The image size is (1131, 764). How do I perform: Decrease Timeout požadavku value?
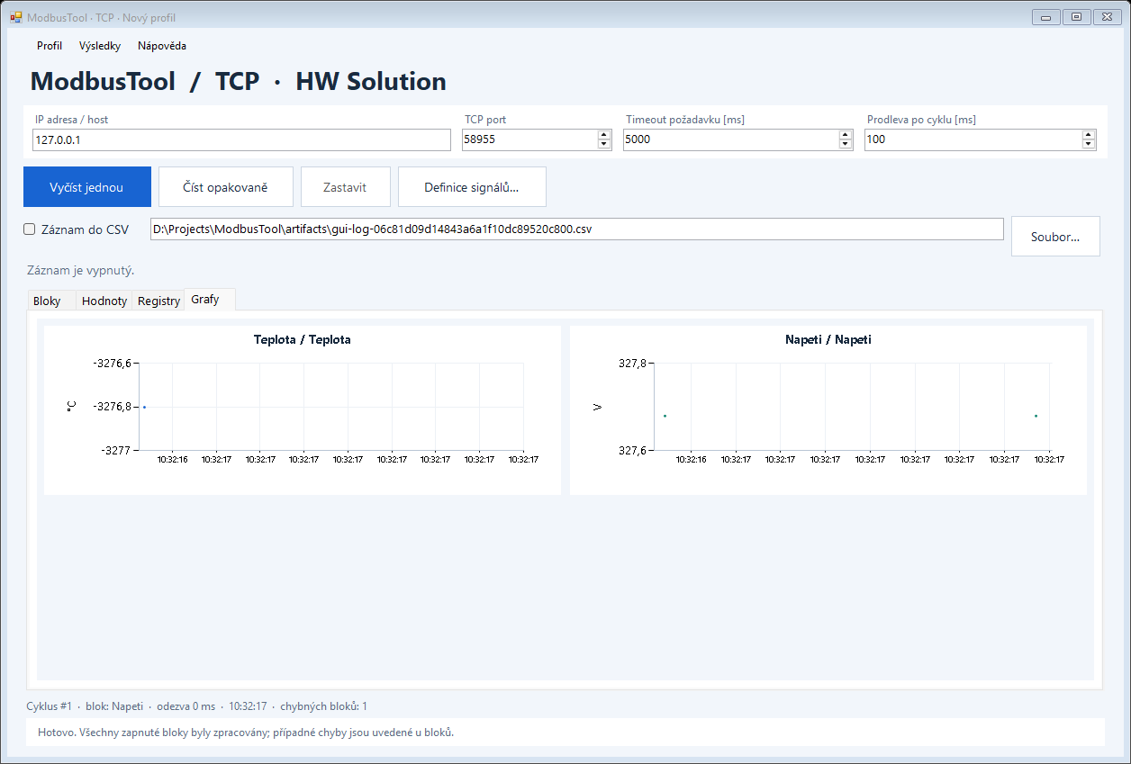pos(845,144)
